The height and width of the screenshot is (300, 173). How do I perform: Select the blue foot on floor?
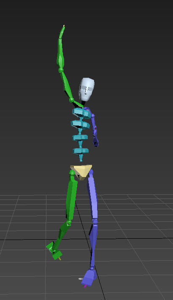coord(89,277)
